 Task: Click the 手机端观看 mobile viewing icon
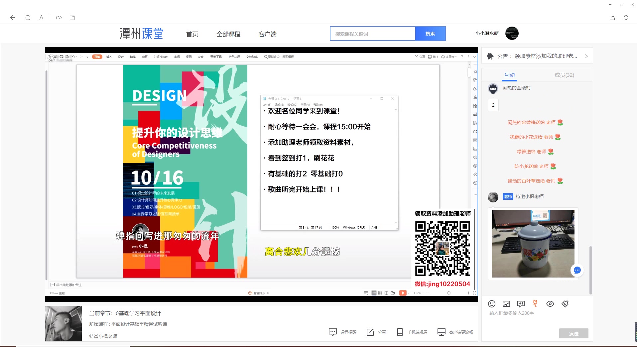pyautogui.click(x=399, y=332)
